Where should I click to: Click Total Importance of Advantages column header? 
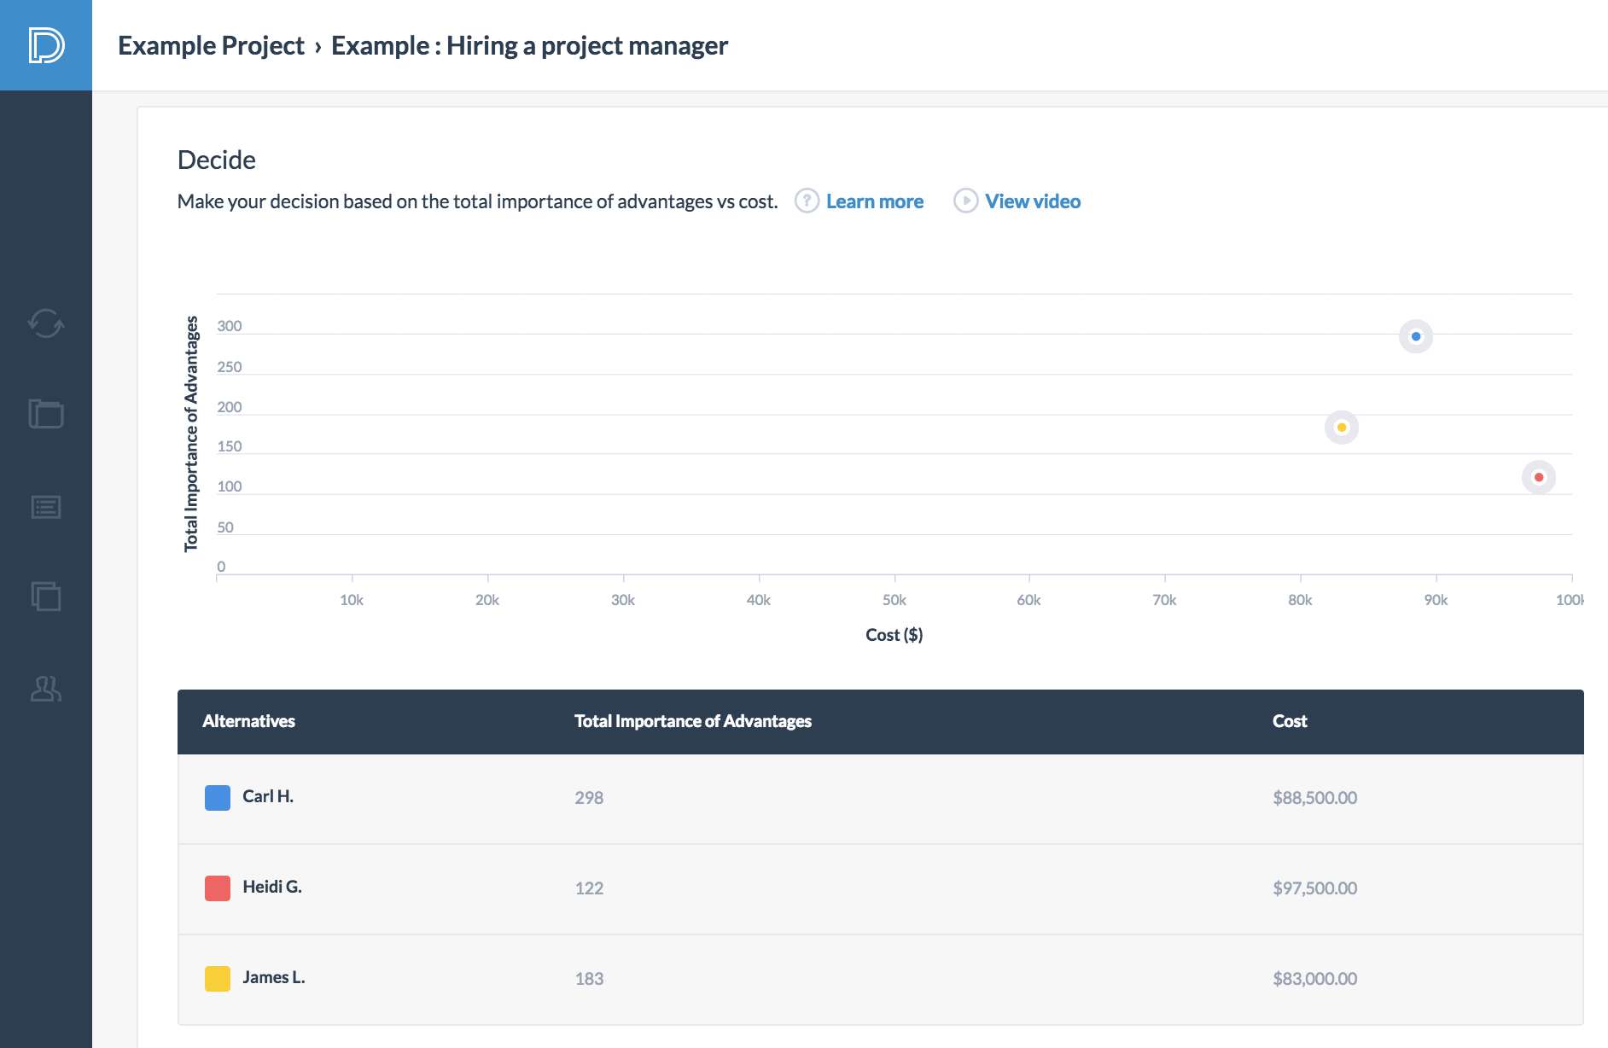pyautogui.click(x=693, y=721)
